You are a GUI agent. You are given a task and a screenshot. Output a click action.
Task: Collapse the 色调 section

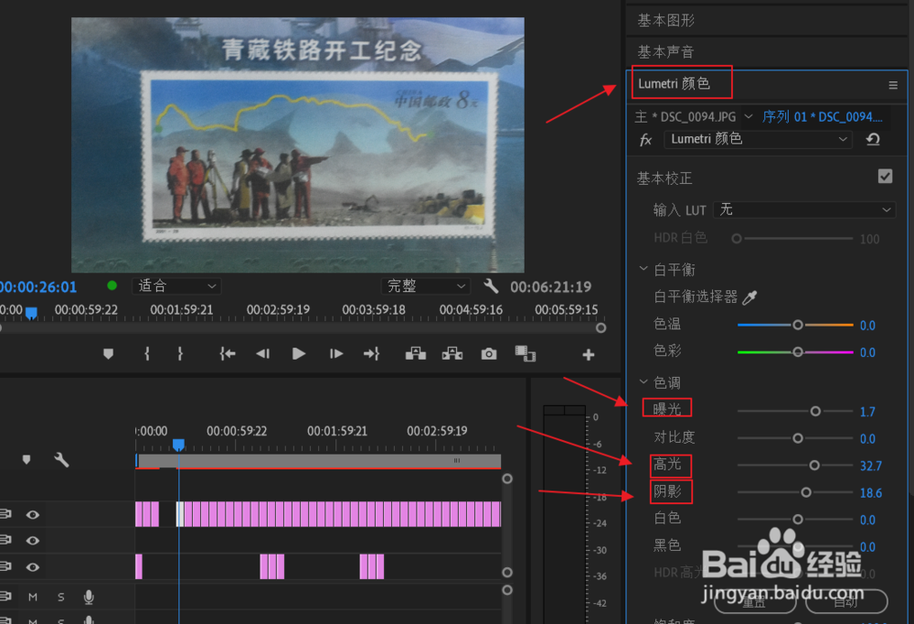point(643,382)
